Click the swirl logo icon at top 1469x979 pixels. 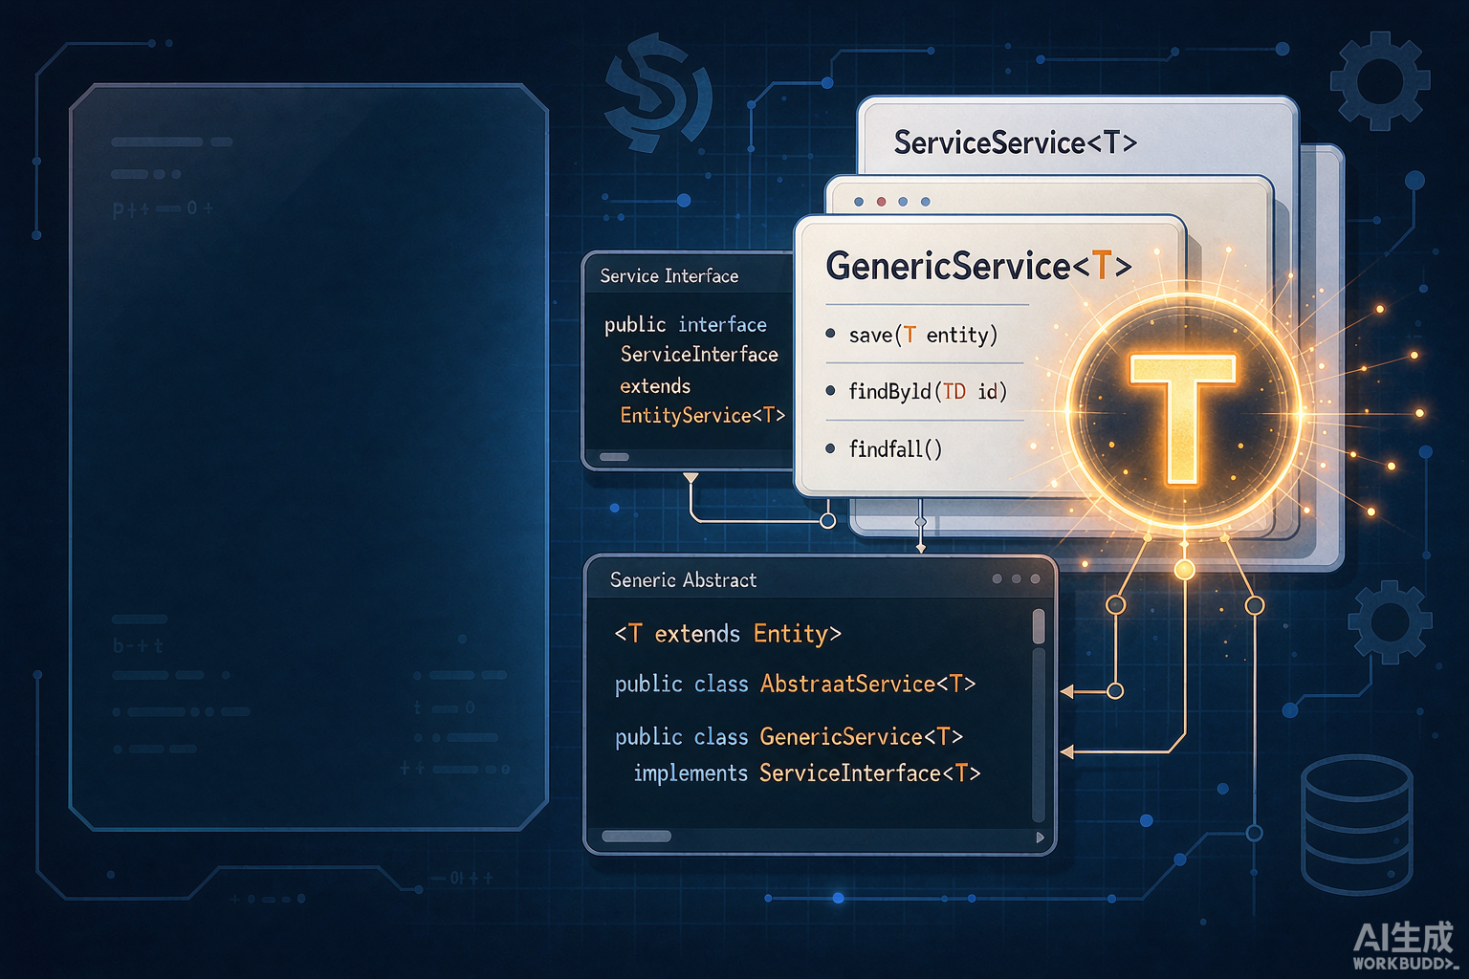pos(658,93)
